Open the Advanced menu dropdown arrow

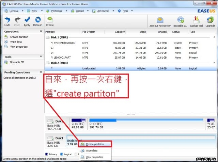pos(113,11)
